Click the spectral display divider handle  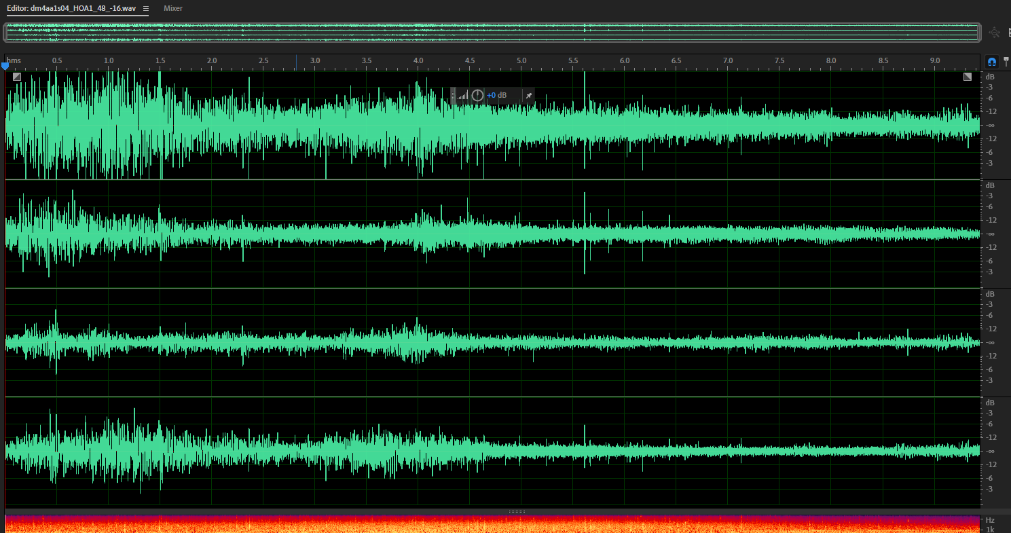coord(516,511)
